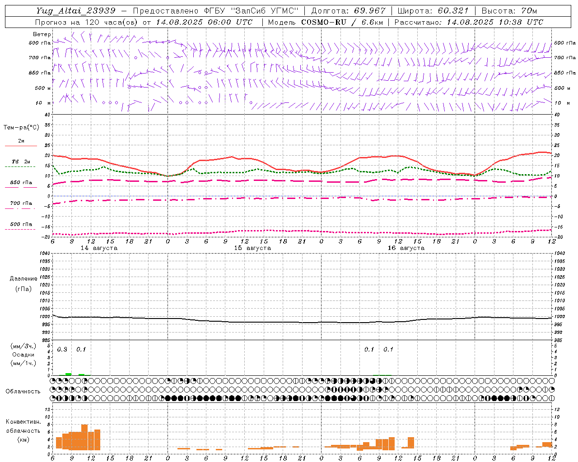The width and height of the screenshot is (578, 462).
Task: Click the 16 августа date label
Action: point(406,248)
